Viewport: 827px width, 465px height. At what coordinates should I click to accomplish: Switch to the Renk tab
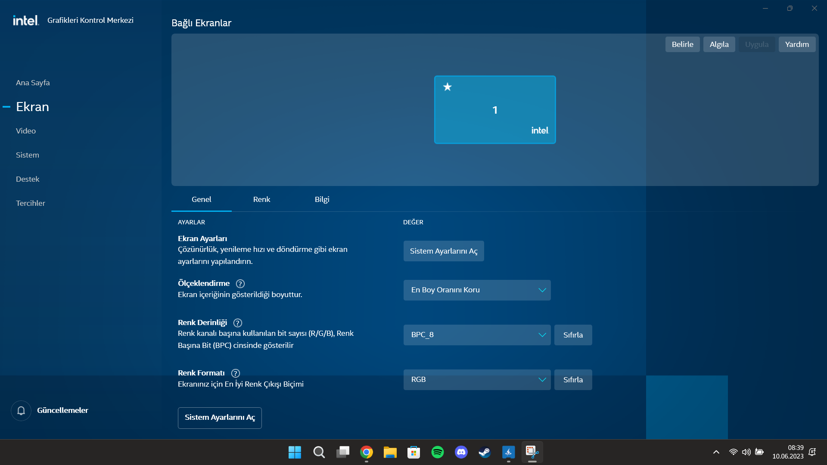point(261,199)
